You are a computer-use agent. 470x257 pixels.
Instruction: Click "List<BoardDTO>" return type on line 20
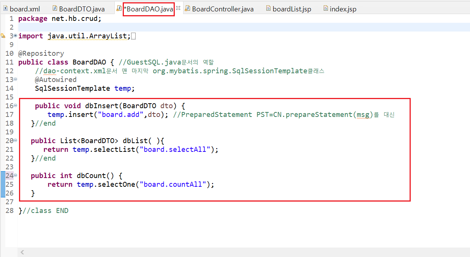click(89, 141)
